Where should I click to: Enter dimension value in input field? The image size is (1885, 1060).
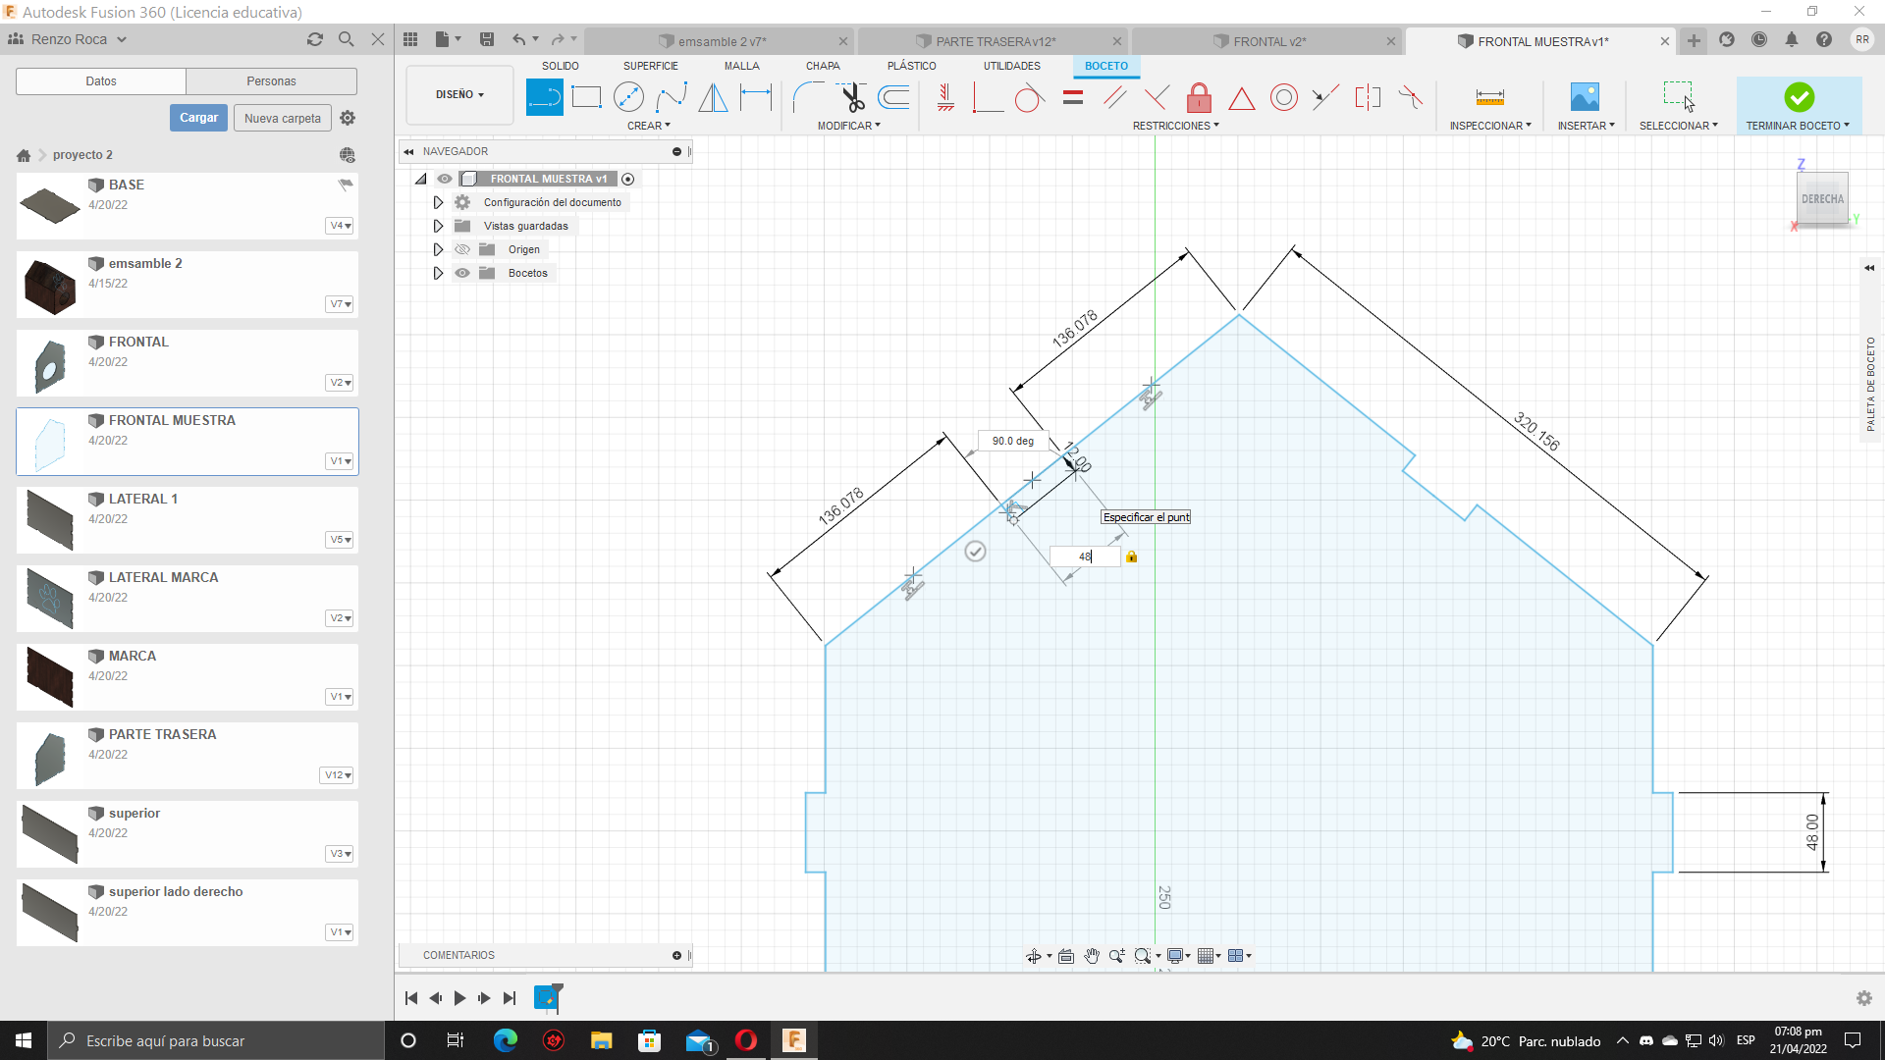[1085, 556]
